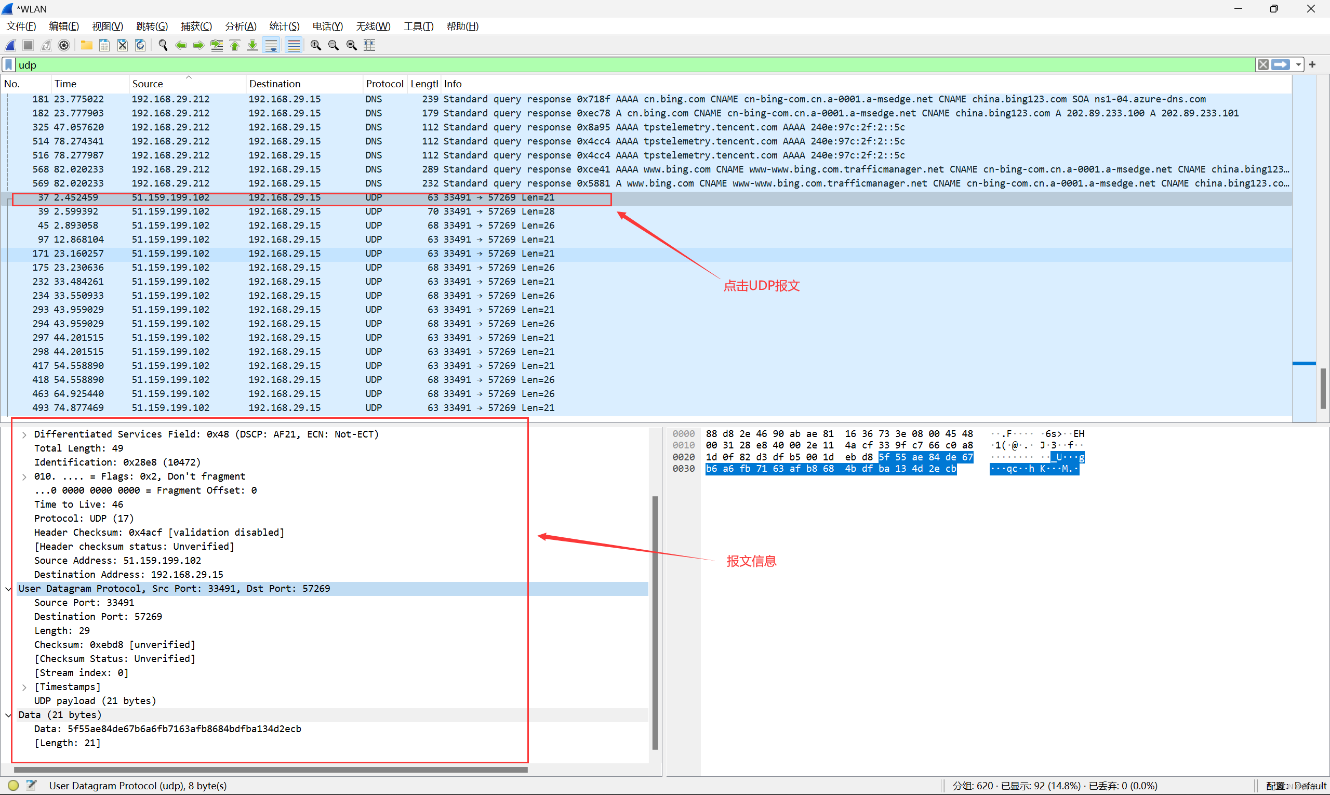Select packet 181 DNS response row
Screen dimensions: 1330x795
tap(646, 99)
